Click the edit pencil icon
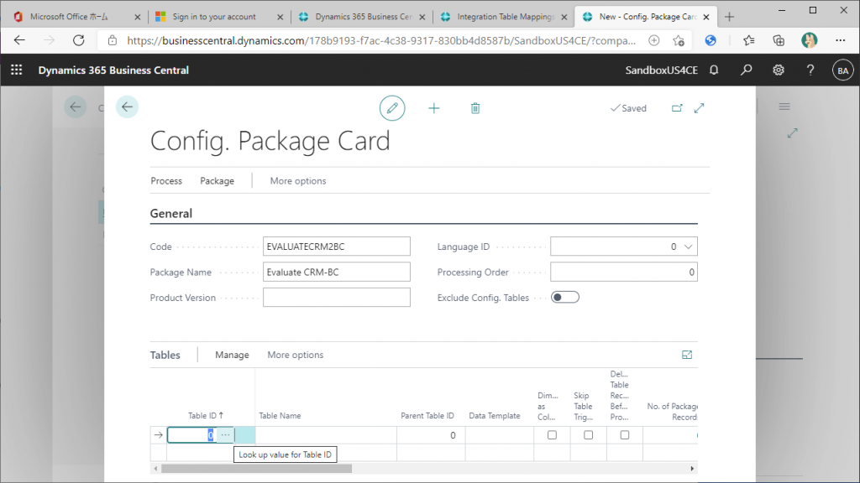Image resolution: width=860 pixels, height=483 pixels. (x=392, y=108)
